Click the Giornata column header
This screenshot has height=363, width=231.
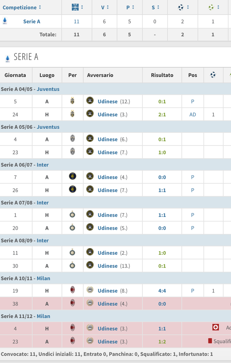16,75
